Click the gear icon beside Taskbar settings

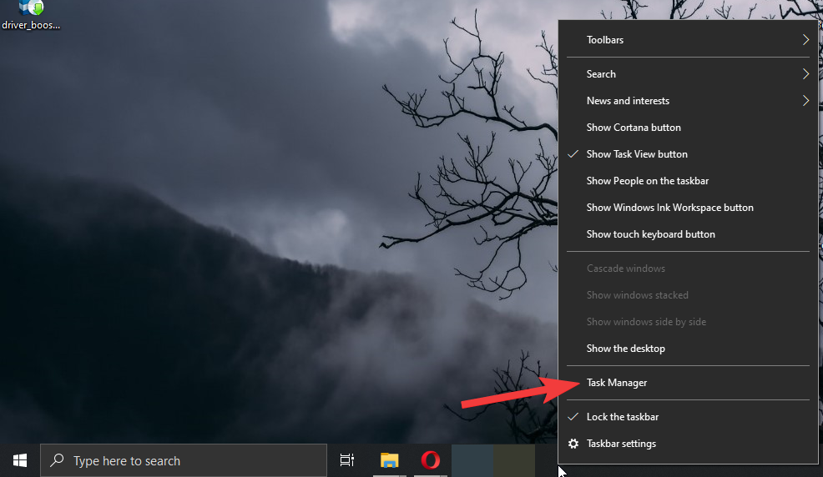(573, 444)
